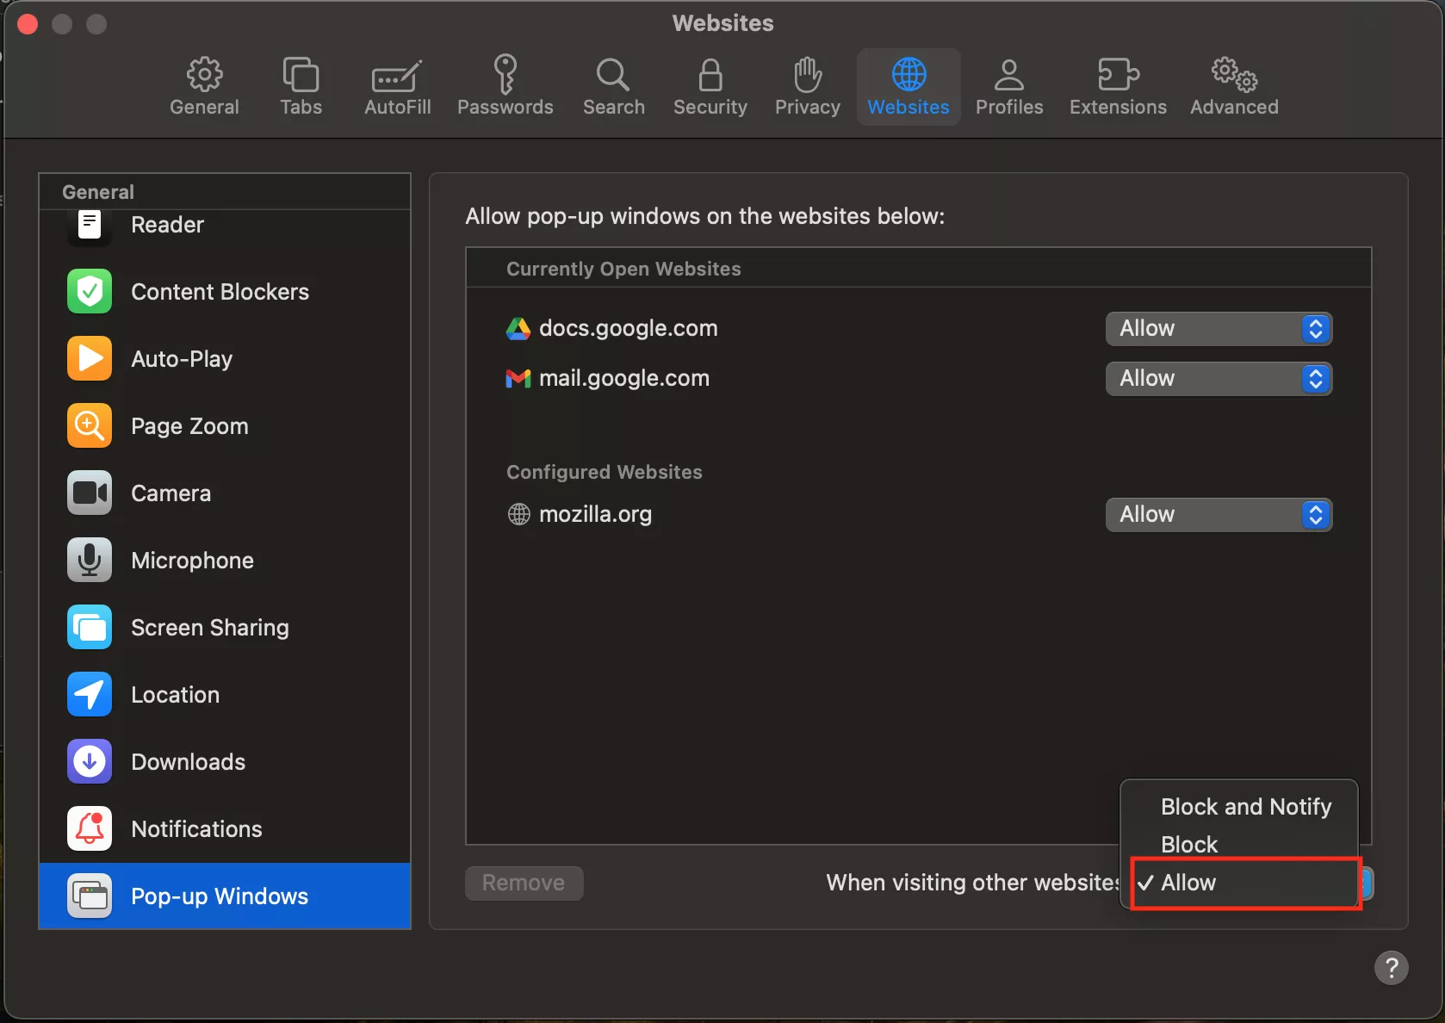
Task: Open the Extensions puzzle icon
Action: (x=1118, y=75)
